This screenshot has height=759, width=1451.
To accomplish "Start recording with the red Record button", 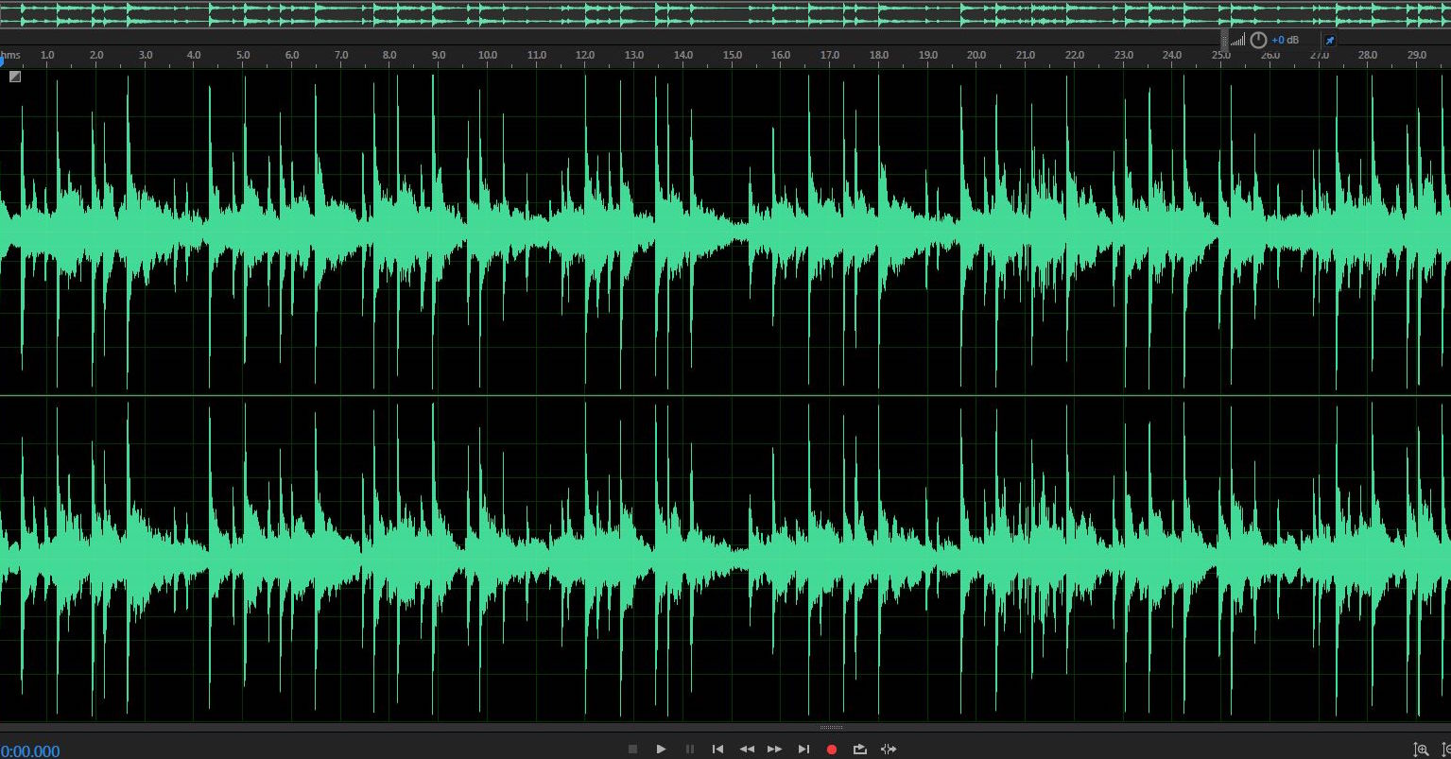I will pyautogui.click(x=832, y=750).
